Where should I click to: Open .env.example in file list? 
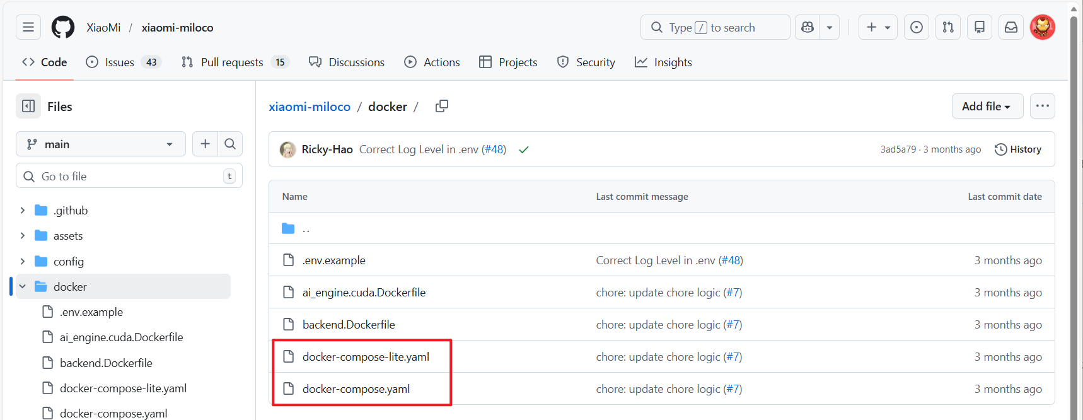334,260
